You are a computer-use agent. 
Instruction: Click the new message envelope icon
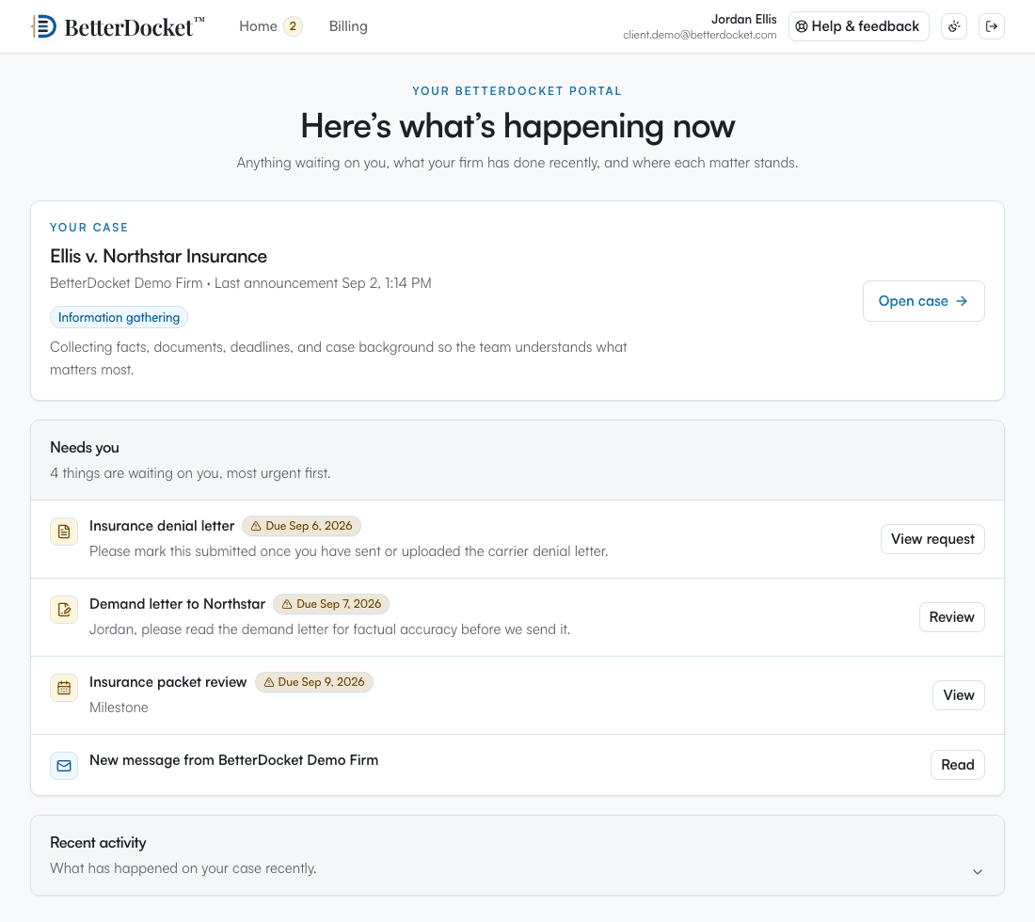pyautogui.click(x=64, y=766)
